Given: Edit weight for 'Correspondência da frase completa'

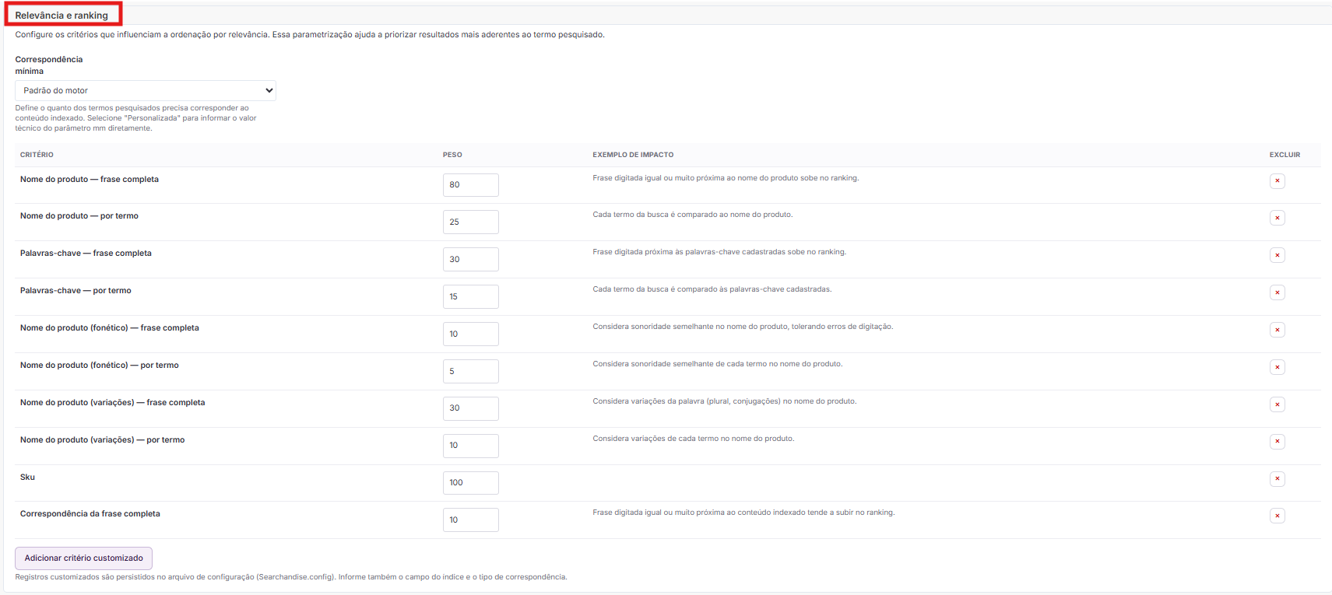Looking at the screenshot, I should pos(471,520).
